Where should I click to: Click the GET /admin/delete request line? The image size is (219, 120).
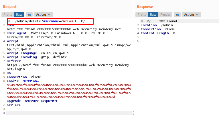coord(50,21)
